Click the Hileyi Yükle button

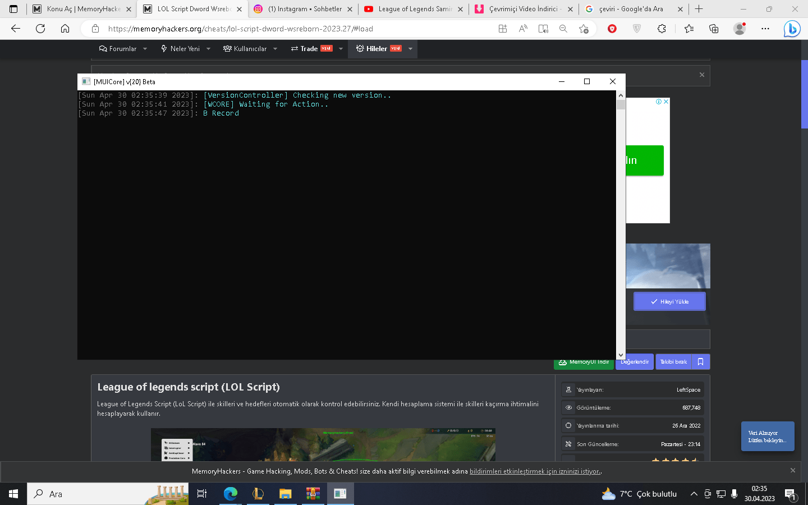click(x=669, y=301)
